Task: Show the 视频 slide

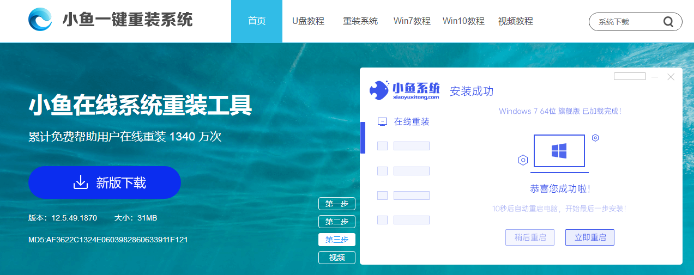Action: (337, 258)
